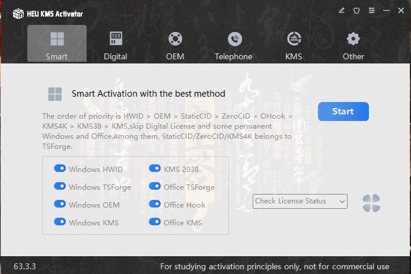Close the HEU KMS Activator window
This screenshot has width=411, height=274.
point(401,11)
